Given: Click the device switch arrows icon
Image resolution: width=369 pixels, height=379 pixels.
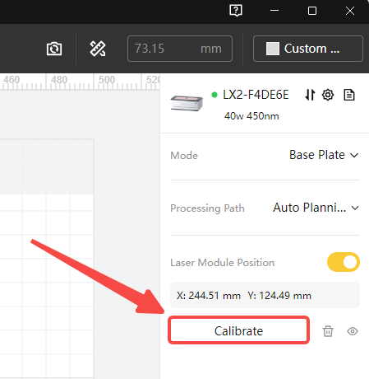Looking at the screenshot, I should tap(310, 95).
